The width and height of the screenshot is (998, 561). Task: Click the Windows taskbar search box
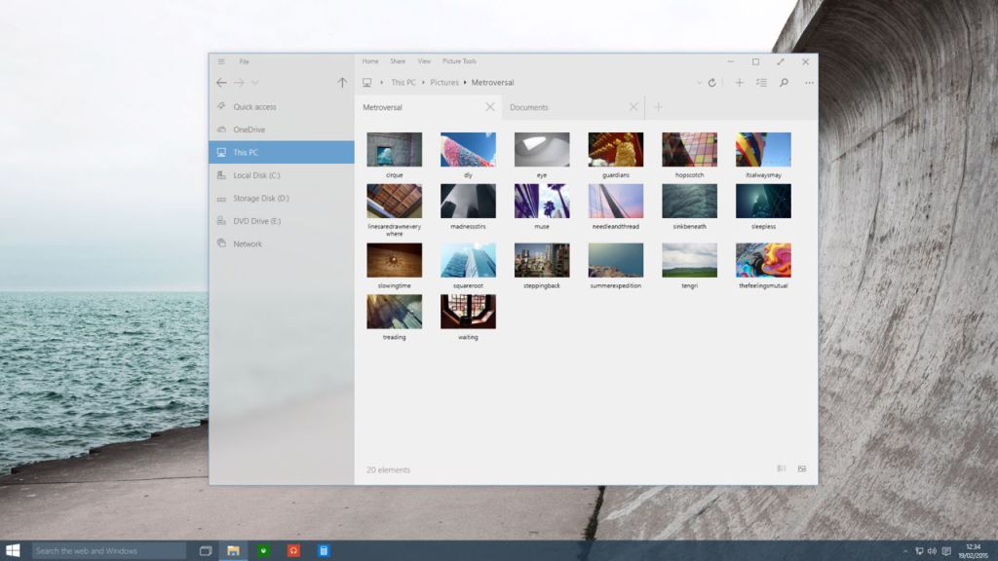tap(109, 551)
